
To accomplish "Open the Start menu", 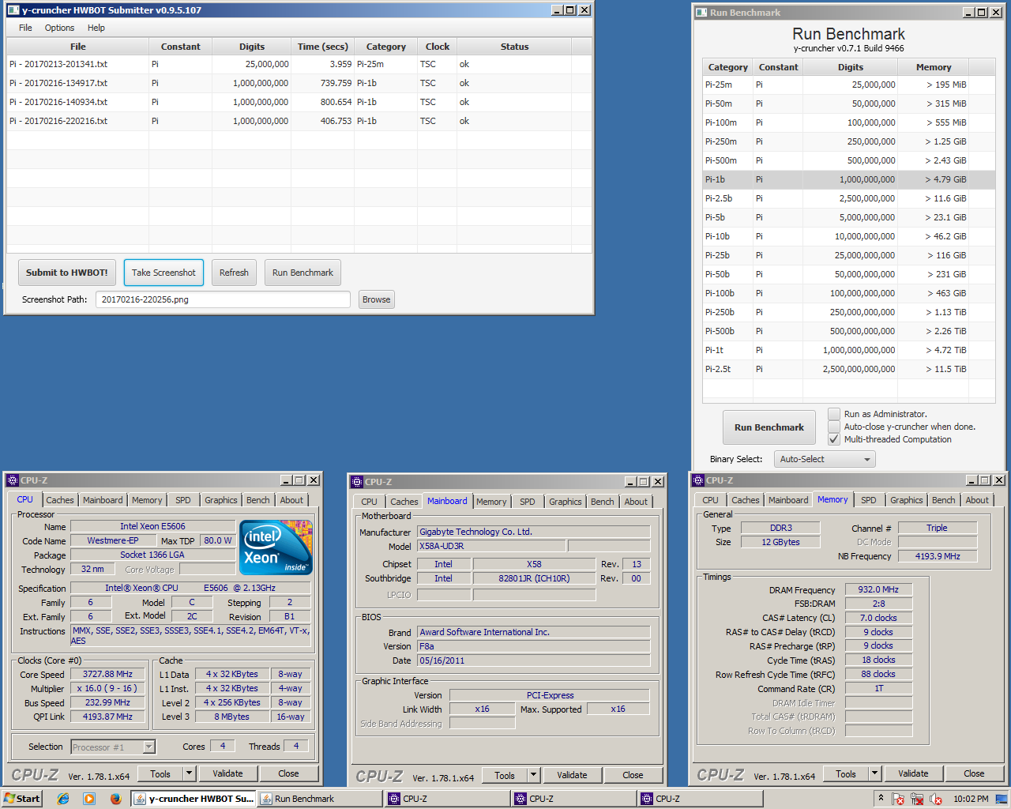I will 21,799.
